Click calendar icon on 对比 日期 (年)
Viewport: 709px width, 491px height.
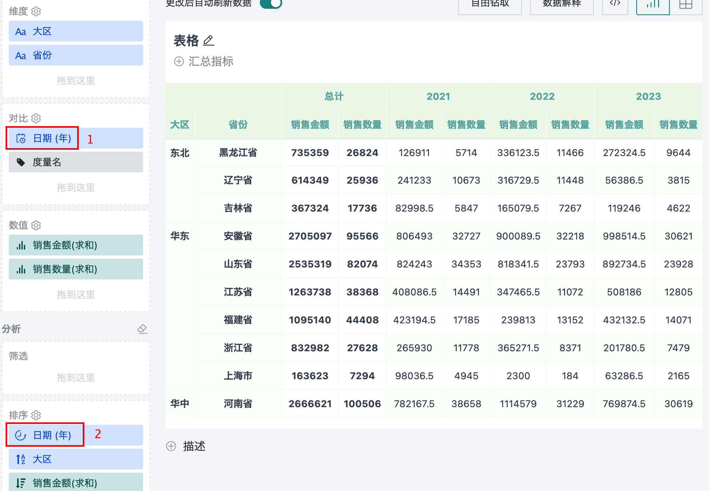[21, 138]
